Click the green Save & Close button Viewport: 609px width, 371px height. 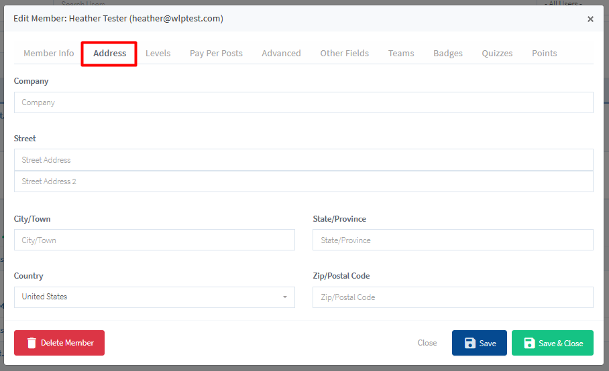[x=552, y=343]
